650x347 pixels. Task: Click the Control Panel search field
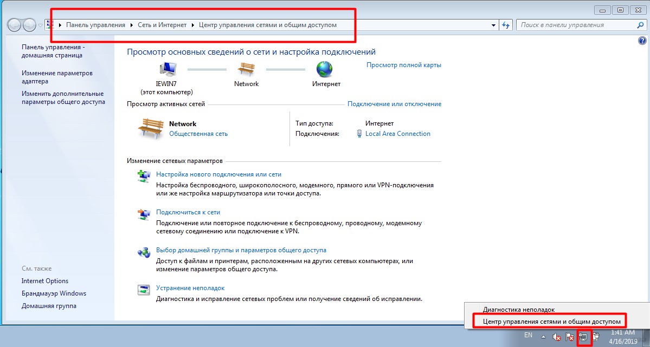[575, 25]
